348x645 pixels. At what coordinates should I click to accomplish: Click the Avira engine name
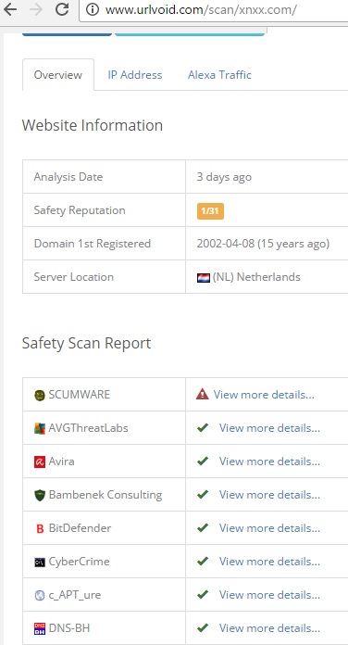pos(62,462)
